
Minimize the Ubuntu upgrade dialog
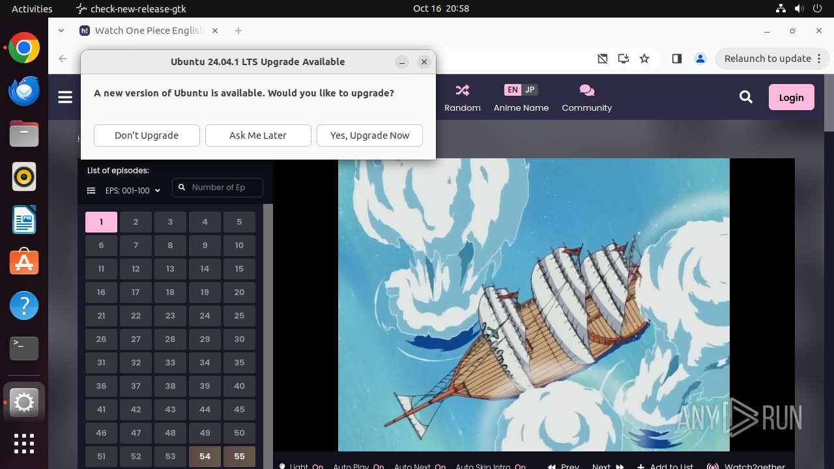402,62
